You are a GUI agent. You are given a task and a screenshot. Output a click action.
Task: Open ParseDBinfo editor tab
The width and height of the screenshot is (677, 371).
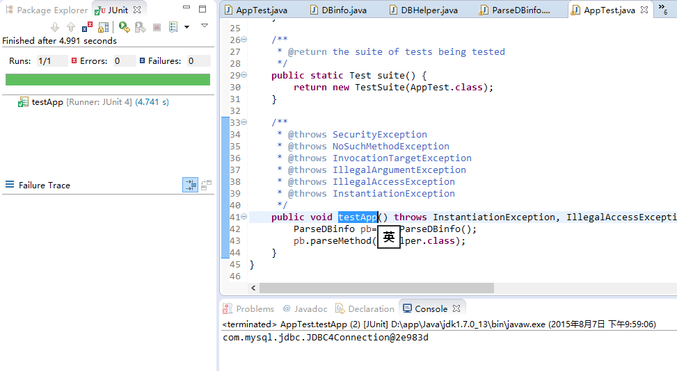tap(515, 10)
